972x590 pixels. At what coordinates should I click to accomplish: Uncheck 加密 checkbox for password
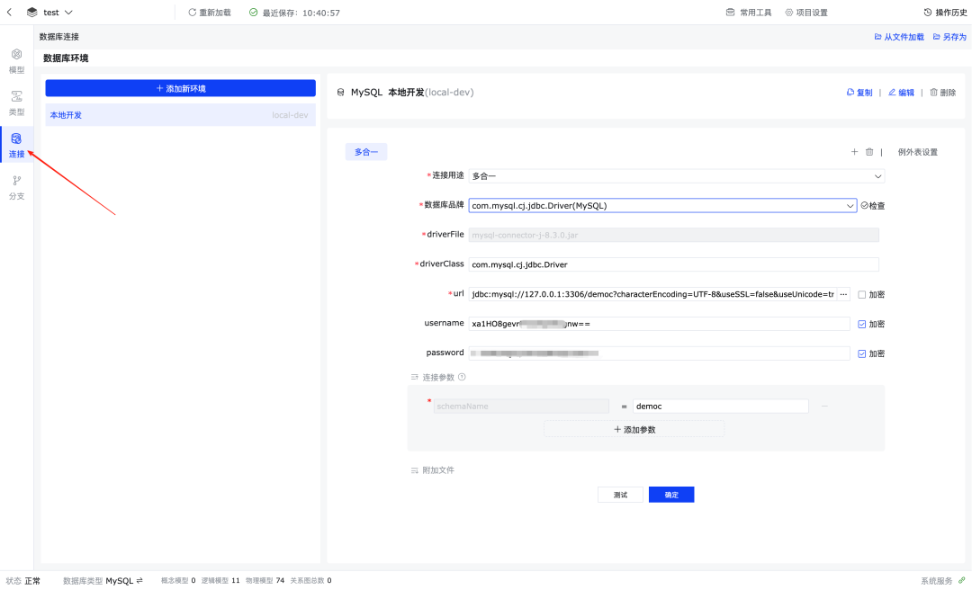coord(861,353)
